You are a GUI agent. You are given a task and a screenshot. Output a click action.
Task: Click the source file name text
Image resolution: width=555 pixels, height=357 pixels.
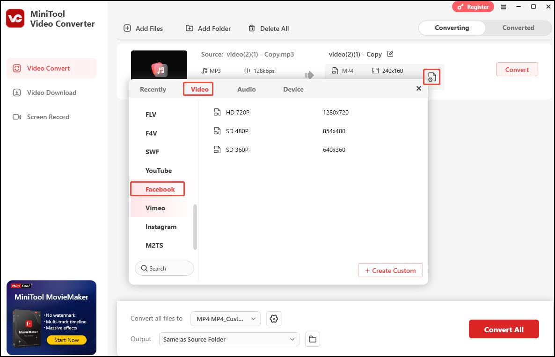260,54
